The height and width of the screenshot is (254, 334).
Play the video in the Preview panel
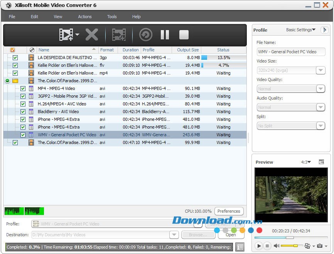(x=259, y=246)
